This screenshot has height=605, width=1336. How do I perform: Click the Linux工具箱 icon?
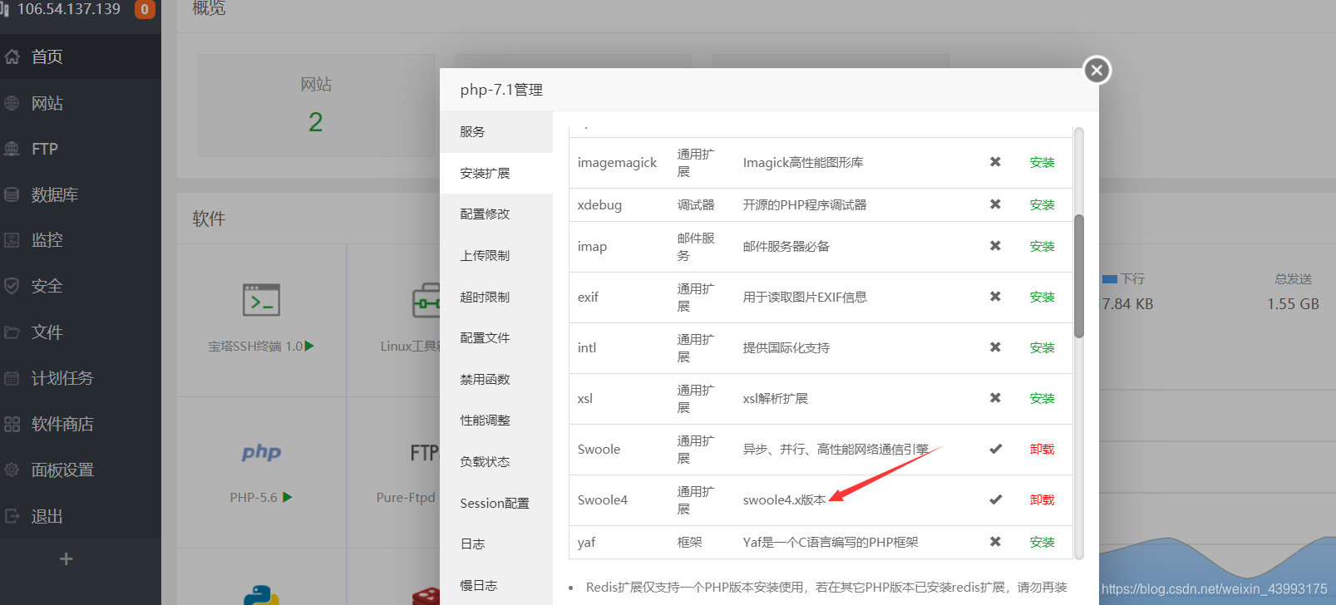tap(426, 302)
